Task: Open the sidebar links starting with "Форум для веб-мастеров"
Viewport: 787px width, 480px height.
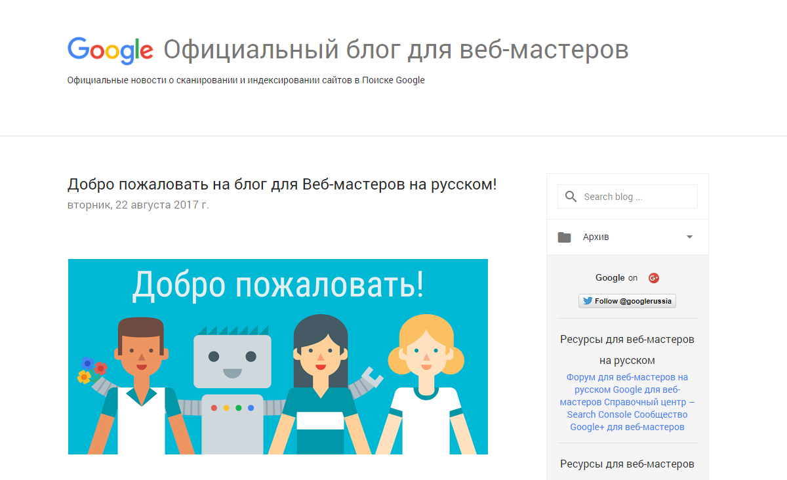Action: click(628, 402)
